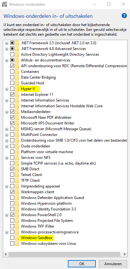The image size is (130, 269).
Task: Click the horizontal scrollbar left arrow
Action: tap(5, 254)
